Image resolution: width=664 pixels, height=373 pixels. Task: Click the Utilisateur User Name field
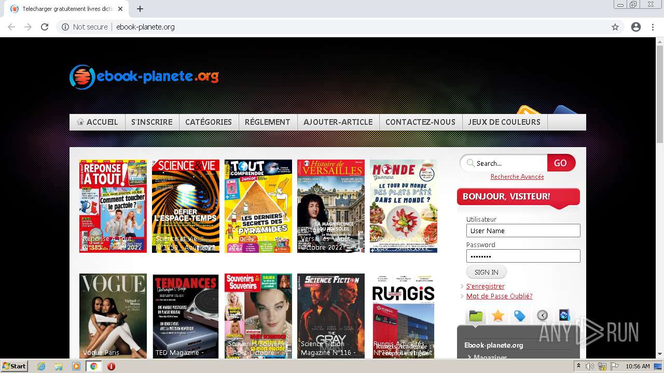[523, 231]
